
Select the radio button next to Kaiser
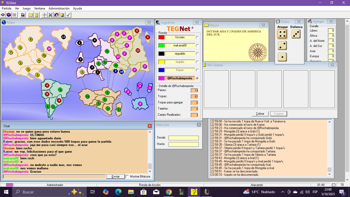click(197, 70)
